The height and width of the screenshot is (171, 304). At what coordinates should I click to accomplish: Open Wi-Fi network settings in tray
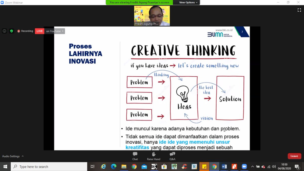pos(269,167)
